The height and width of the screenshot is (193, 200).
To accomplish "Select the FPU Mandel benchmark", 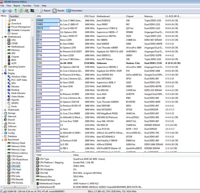I will pos(16,179).
